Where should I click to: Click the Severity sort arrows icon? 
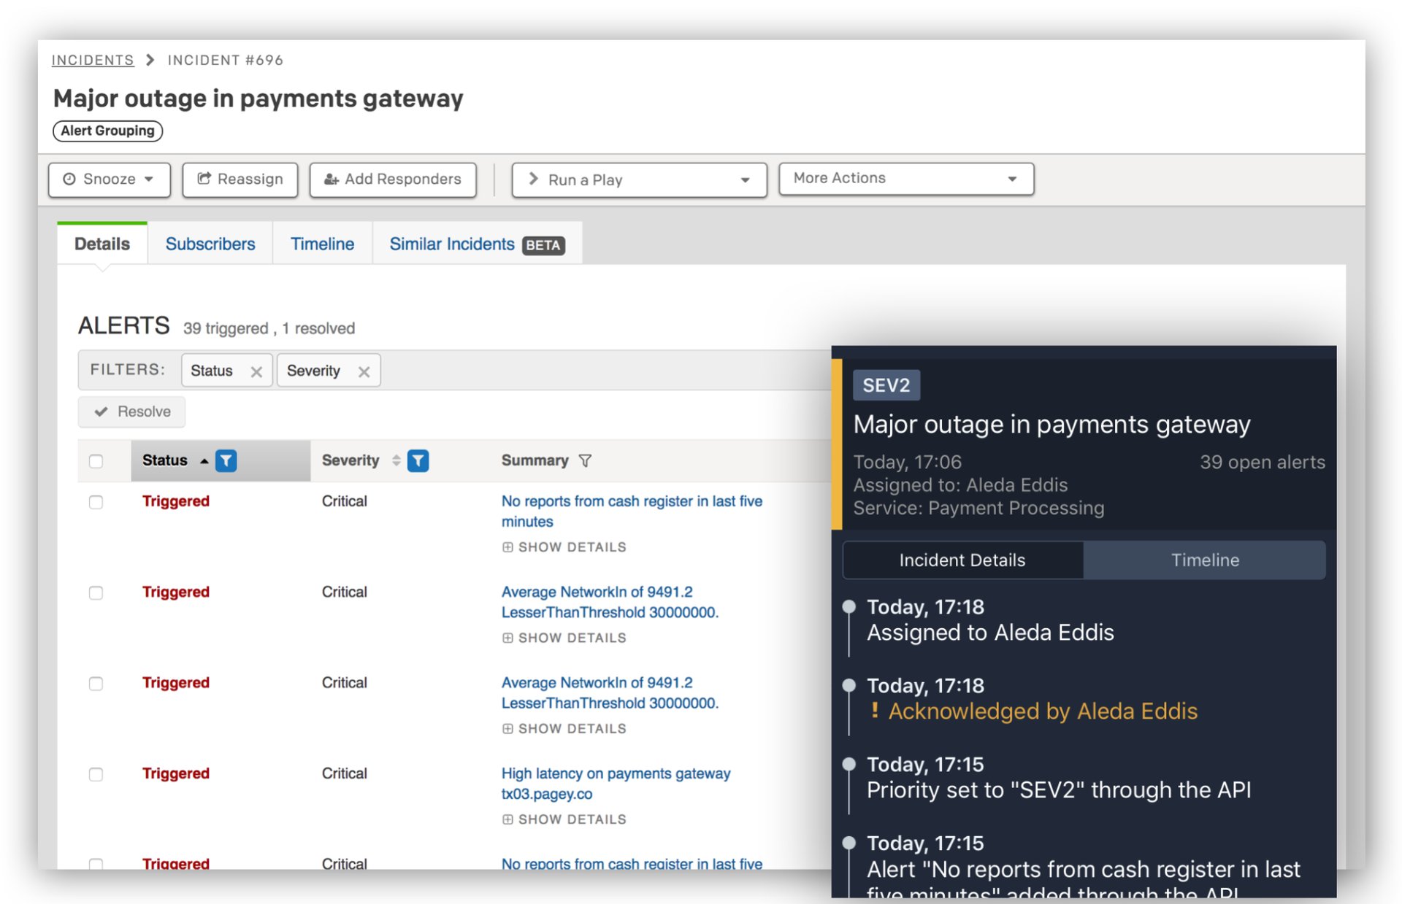(x=396, y=460)
